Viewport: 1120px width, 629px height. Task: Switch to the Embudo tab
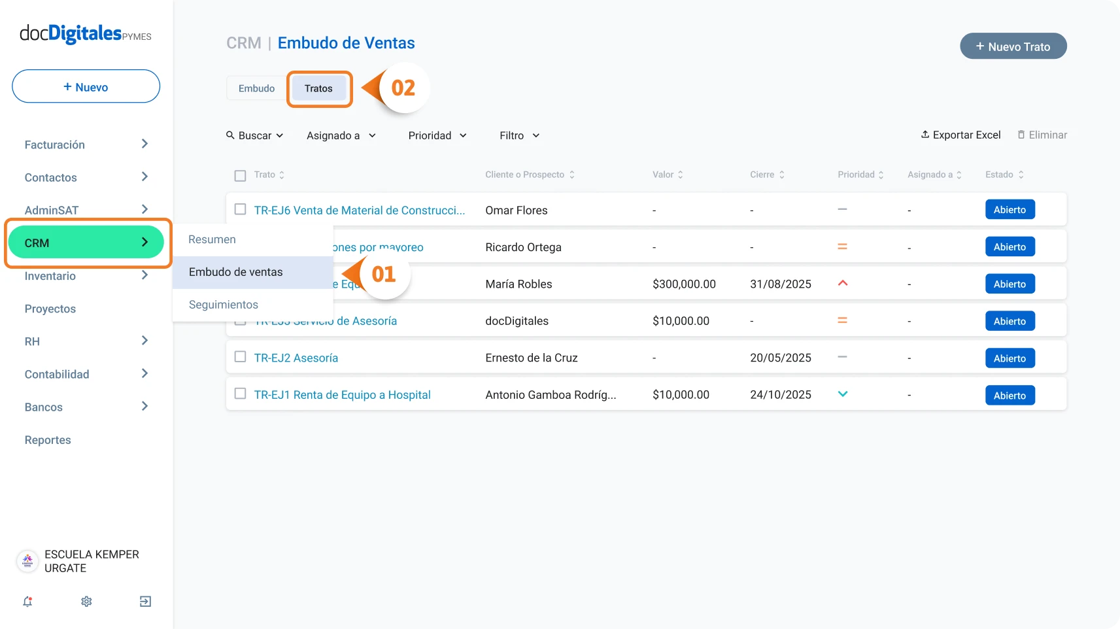coord(256,88)
